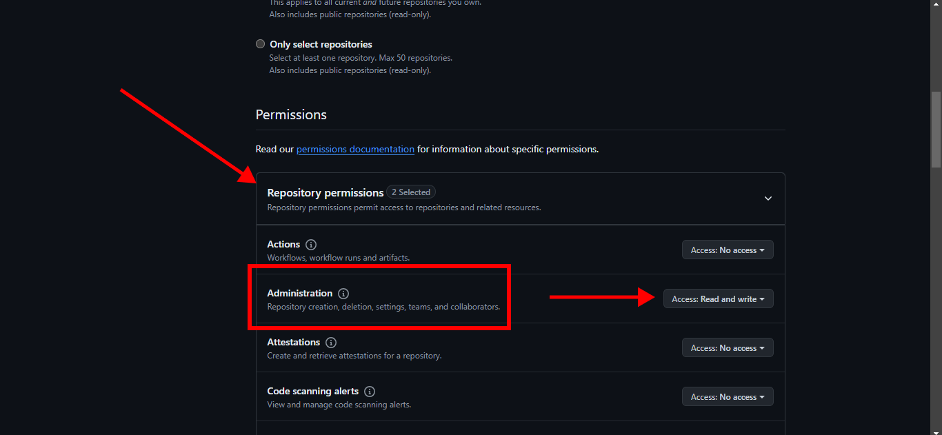This screenshot has width=942, height=435.
Task: Click the Code scanning alerts info icon
Action: point(370,392)
